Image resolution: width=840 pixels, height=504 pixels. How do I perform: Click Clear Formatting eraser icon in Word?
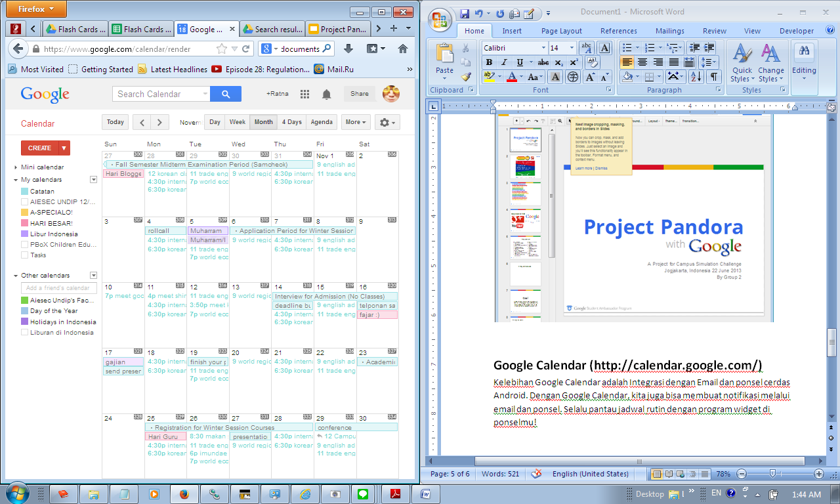591,62
